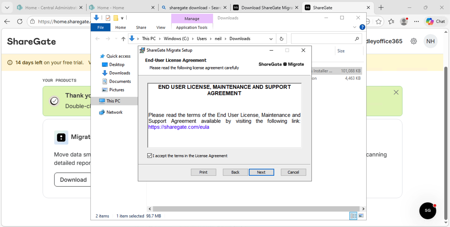Viewport: 450px width, 227px height.
Task: Expand the Explorer ribbon with the chevron
Action: tap(355, 27)
